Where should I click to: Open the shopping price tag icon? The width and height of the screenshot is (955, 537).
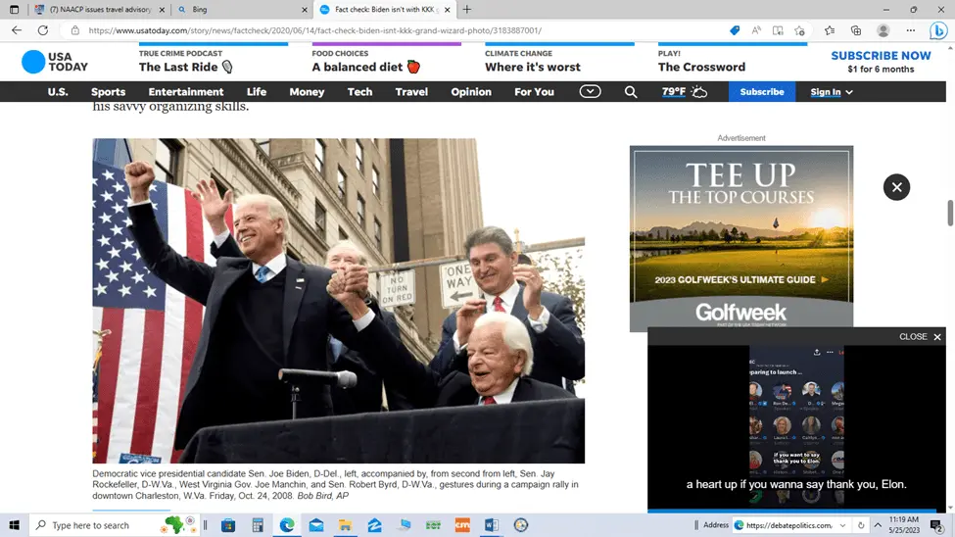735,30
